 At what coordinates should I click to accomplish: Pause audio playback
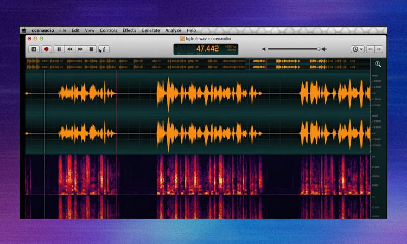(x=59, y=49)
